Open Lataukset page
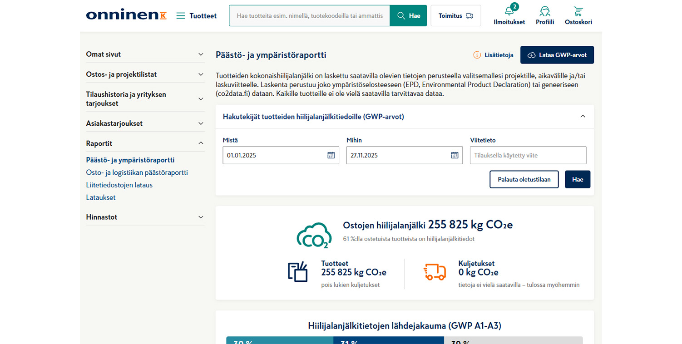 (x=101, y=197)
